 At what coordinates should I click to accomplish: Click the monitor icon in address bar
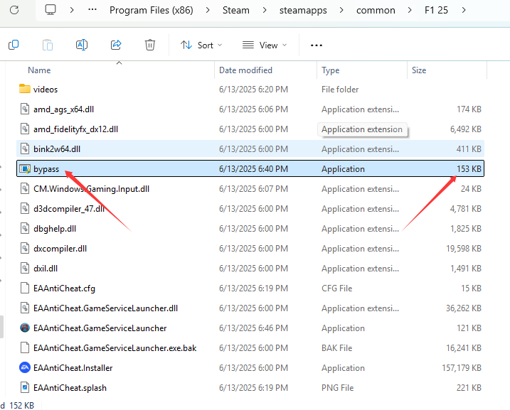point(51,10)
